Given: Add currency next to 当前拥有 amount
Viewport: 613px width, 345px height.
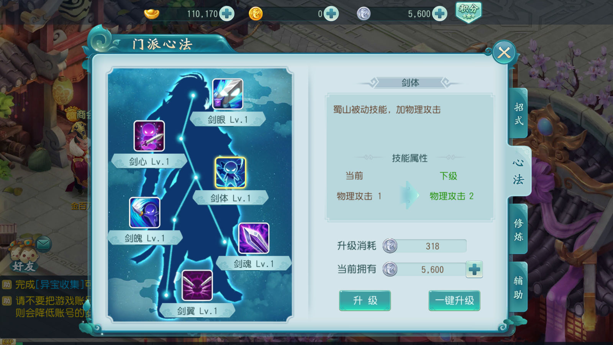Looking at the screenshot, I should 474,269.
